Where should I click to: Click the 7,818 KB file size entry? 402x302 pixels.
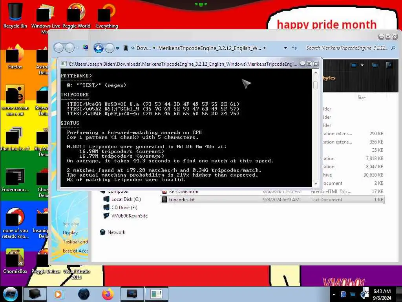pos(374,158)
